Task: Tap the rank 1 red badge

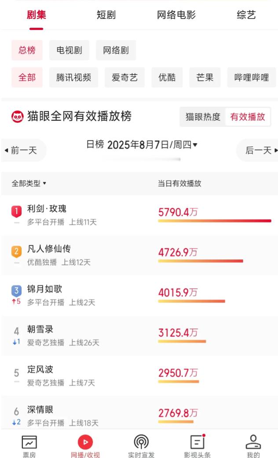Action: [16, 211]
